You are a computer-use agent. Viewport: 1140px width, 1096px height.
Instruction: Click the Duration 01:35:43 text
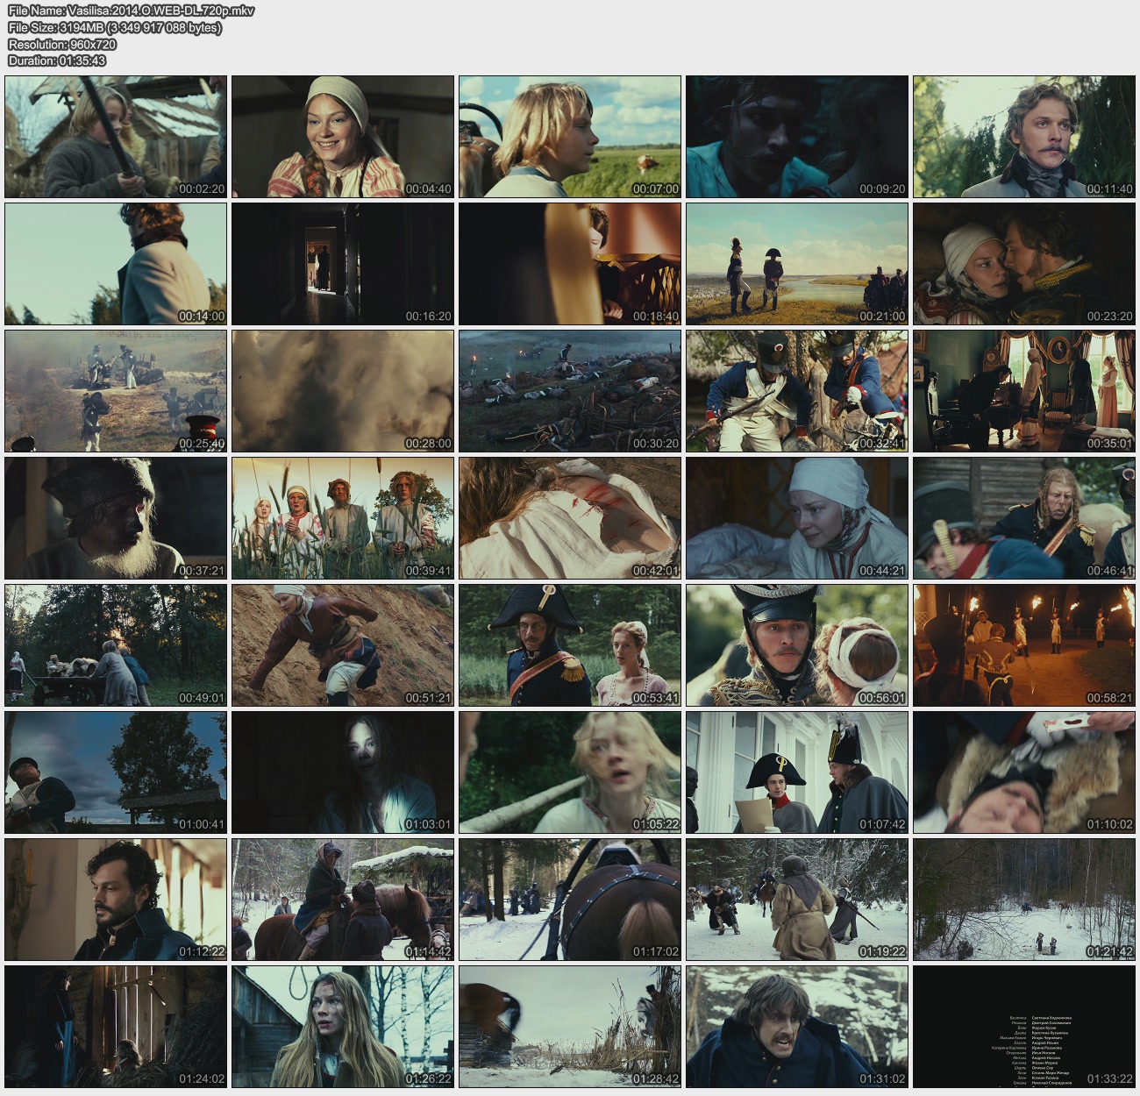point(57,60)
